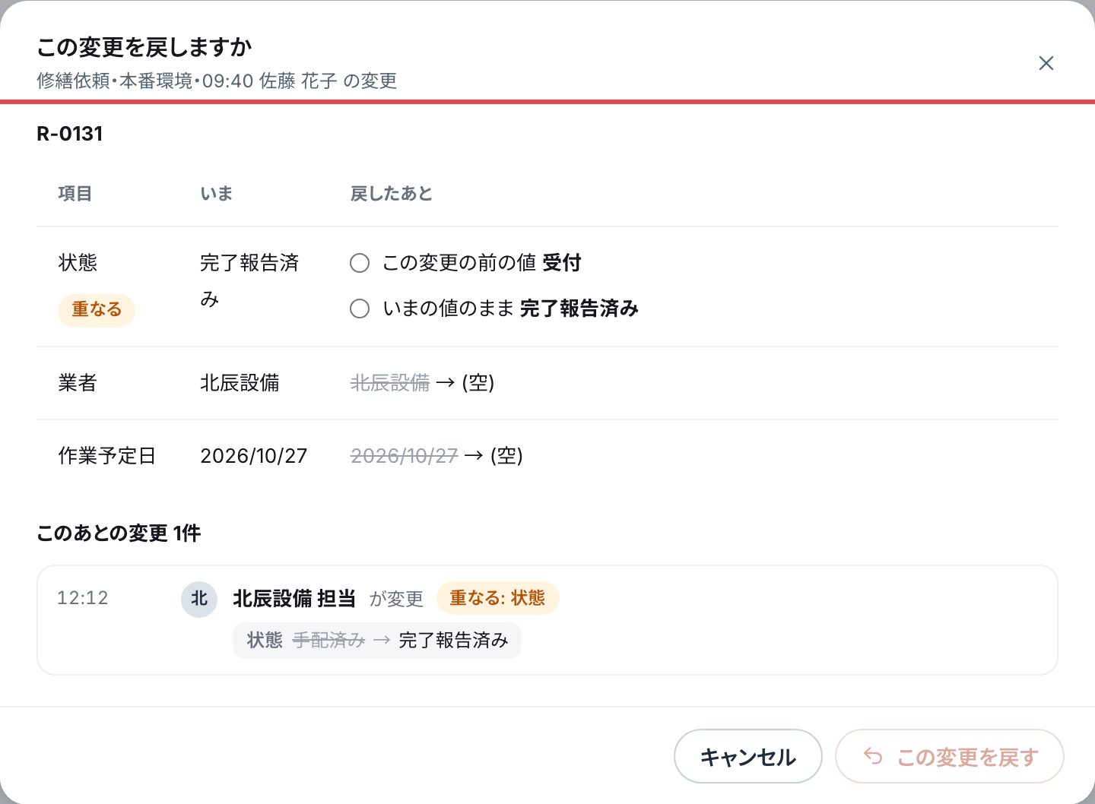Click the dialog title 'この変更を戻しますか'
The height and width of the screenshot is (804, 1095).
pyautogui.click(x=144, y=47)
